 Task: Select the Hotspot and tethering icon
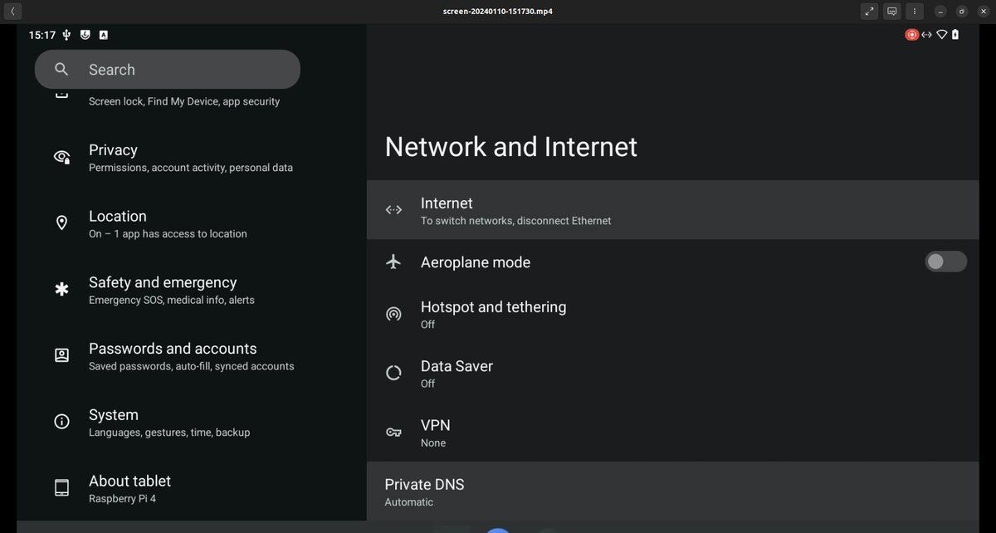(393, 314)
